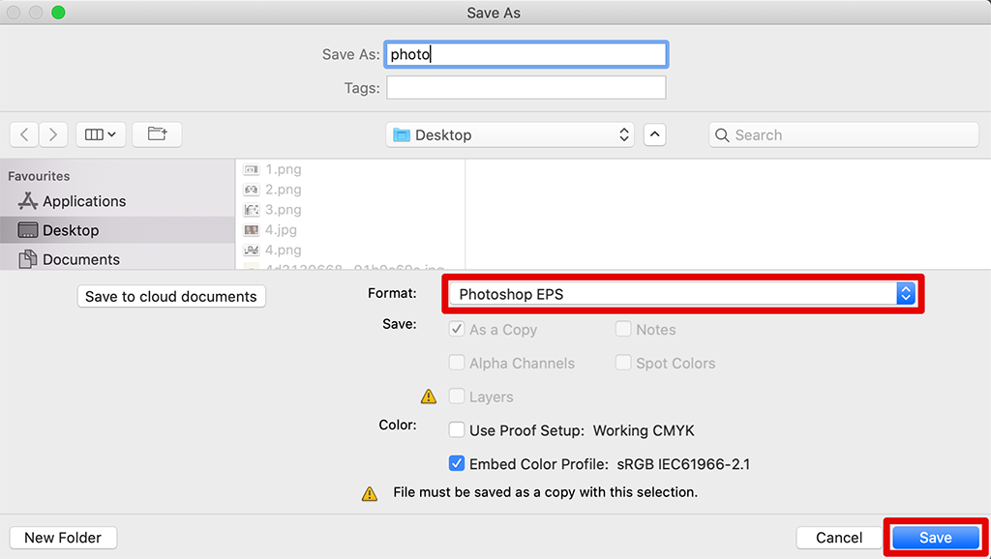Disable the Embed Color Profile checkbox
The width and height of the screenshot is (991, 559).
(x=456, y=463)
